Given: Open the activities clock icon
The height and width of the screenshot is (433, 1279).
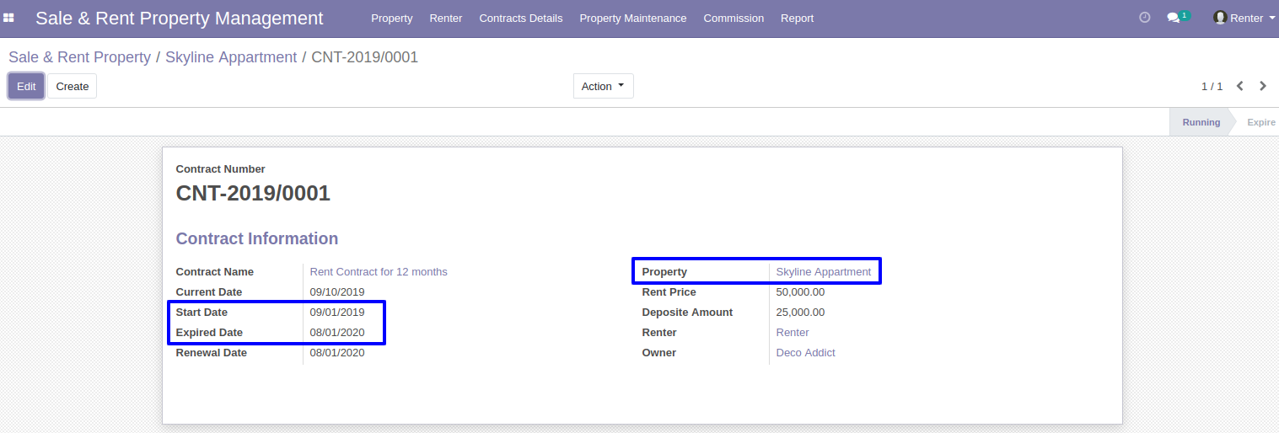Looking at the screenshot, I should (x=1144, y=18).
